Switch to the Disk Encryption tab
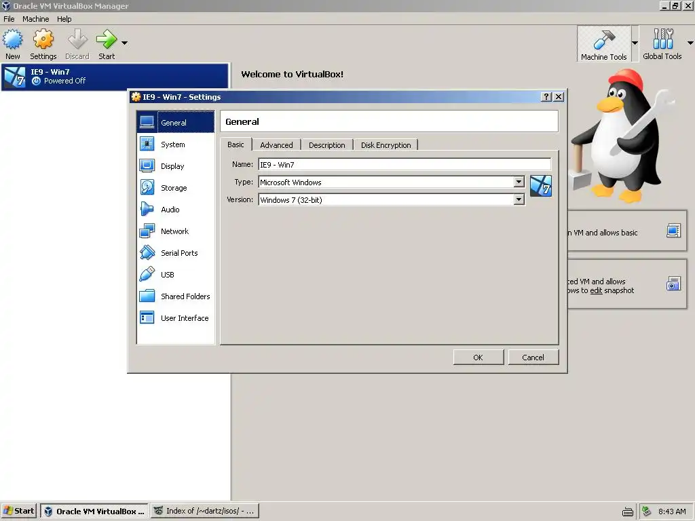Viewport: 695px width, 521px height. (386, 145)
